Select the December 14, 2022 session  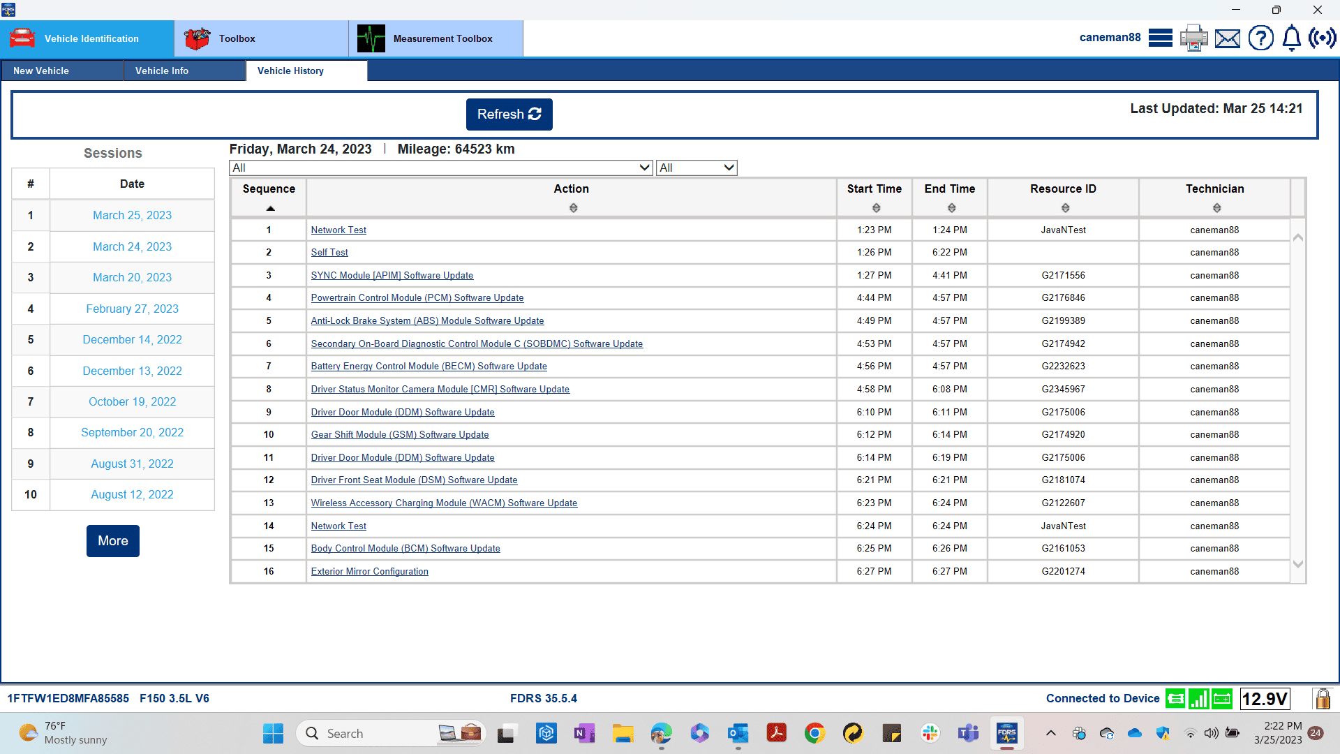(132, 339)
